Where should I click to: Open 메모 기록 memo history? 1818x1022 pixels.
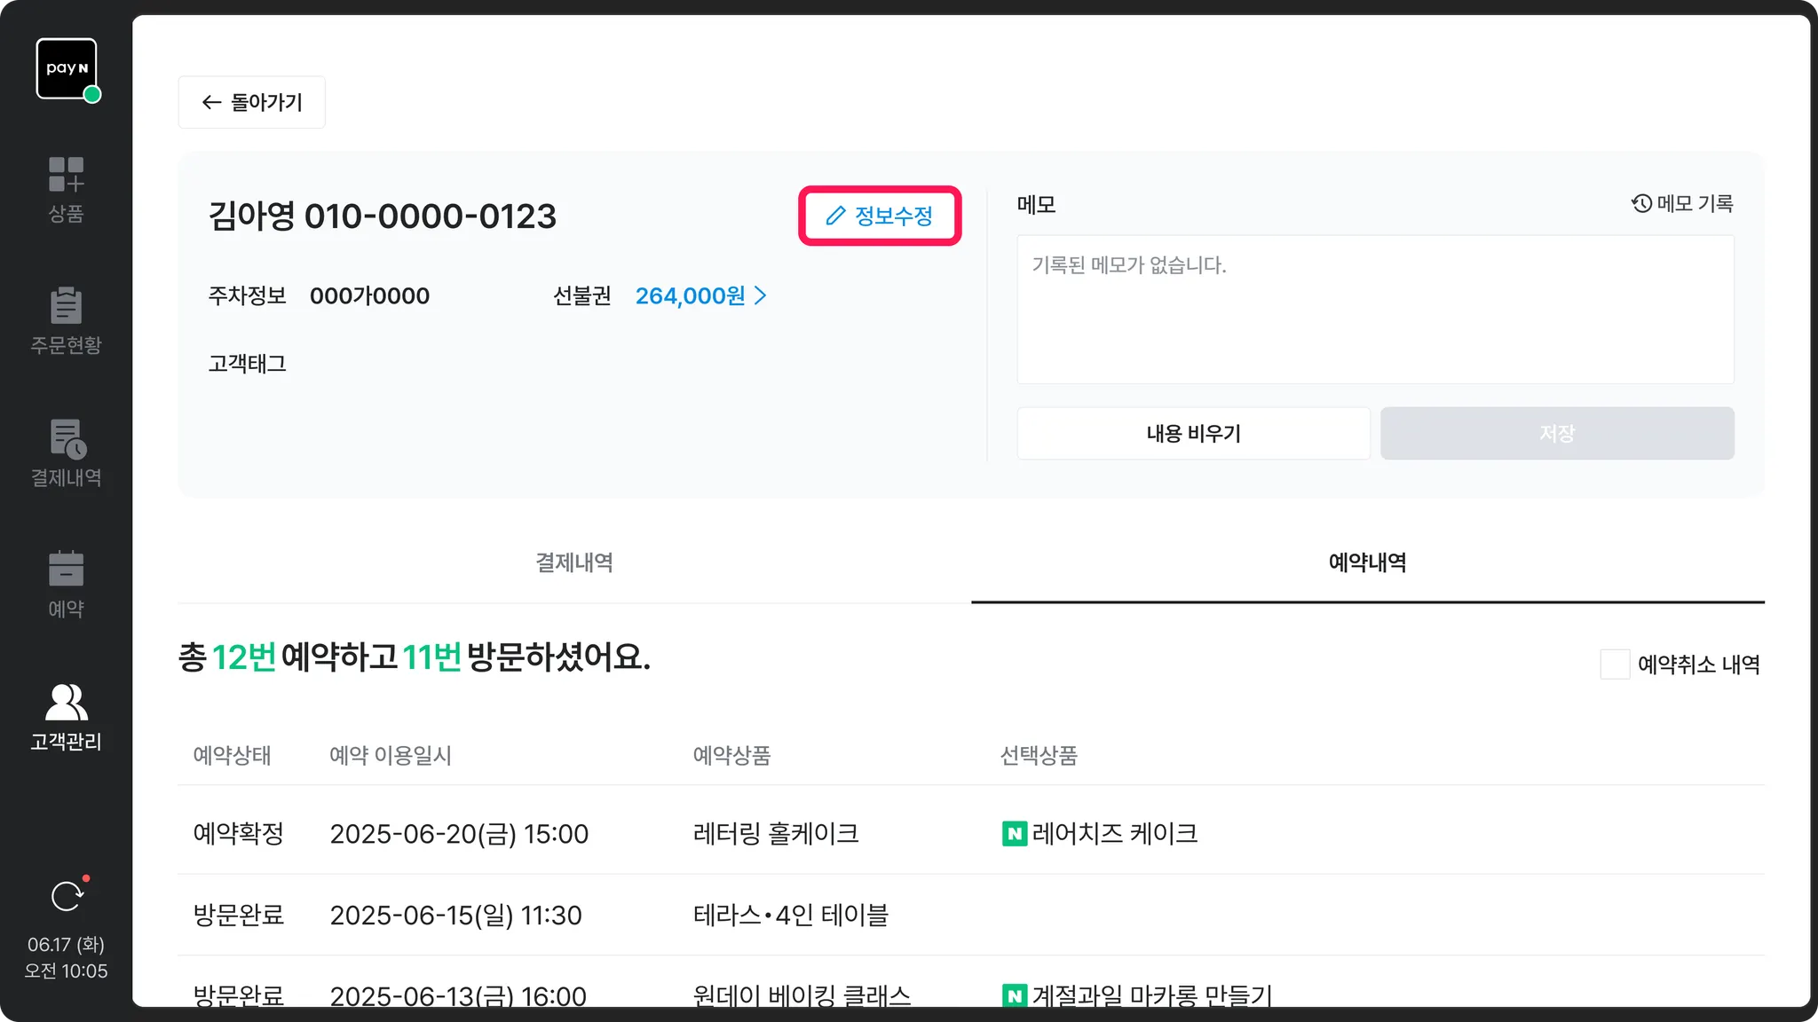click(x=1682, y=204)
